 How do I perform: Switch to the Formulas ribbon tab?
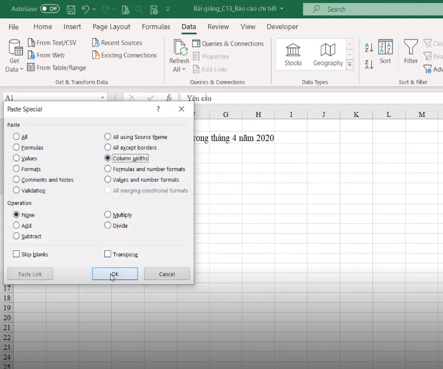156,26
